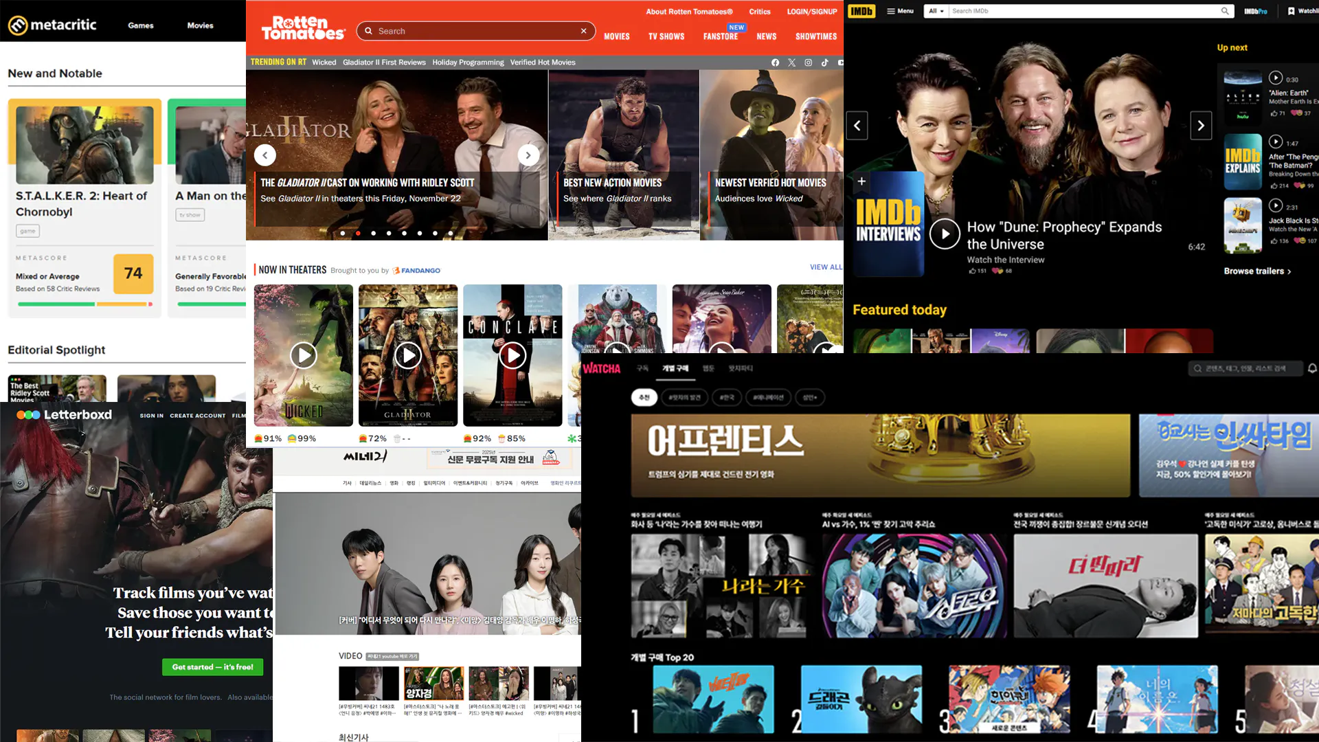Image resolution: width=1319 pixels, height=742 pixels.
Task: Play the Wicked poster trailer
Action: tap(303, 355)
